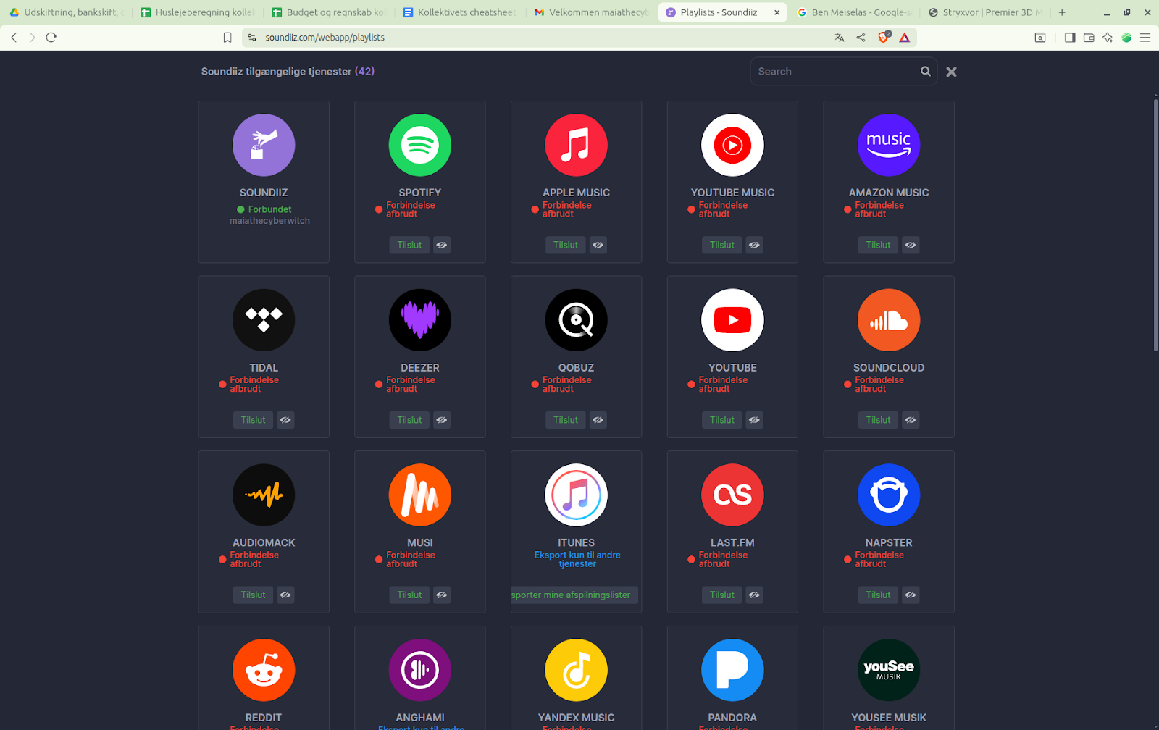Click the Audiomack service logo
Image resolution: width=1159 pixels, height=730 pixels.
264,495
